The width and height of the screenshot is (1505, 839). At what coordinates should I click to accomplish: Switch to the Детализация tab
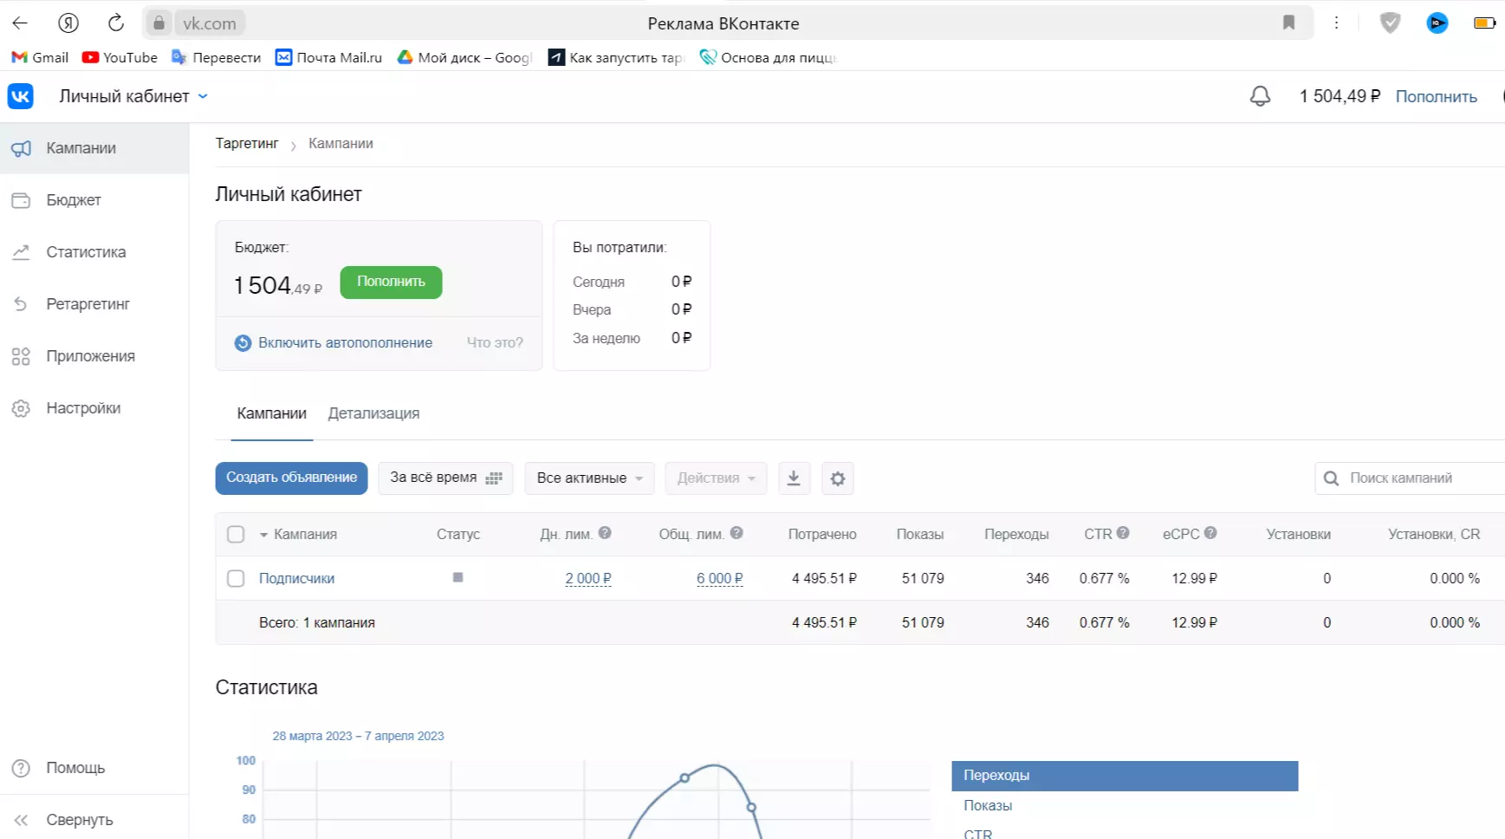tap(373, 413)
